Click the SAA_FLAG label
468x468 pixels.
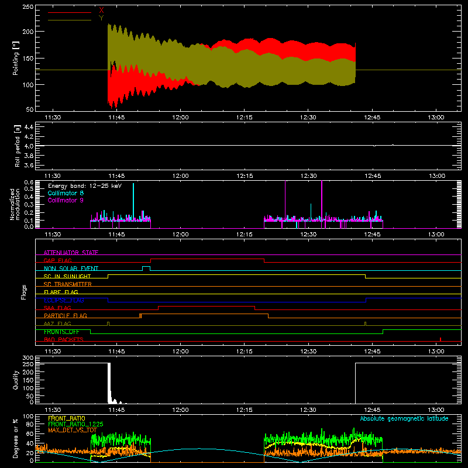click(x=57, y=308)
